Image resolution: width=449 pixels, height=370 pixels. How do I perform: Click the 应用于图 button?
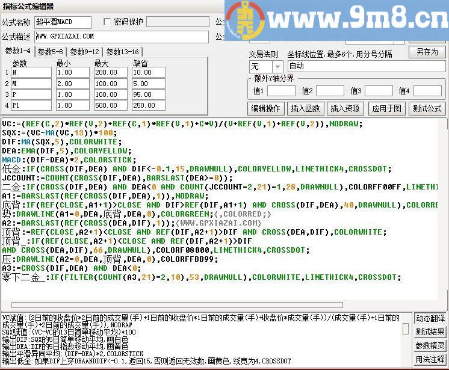coord(386,108)
